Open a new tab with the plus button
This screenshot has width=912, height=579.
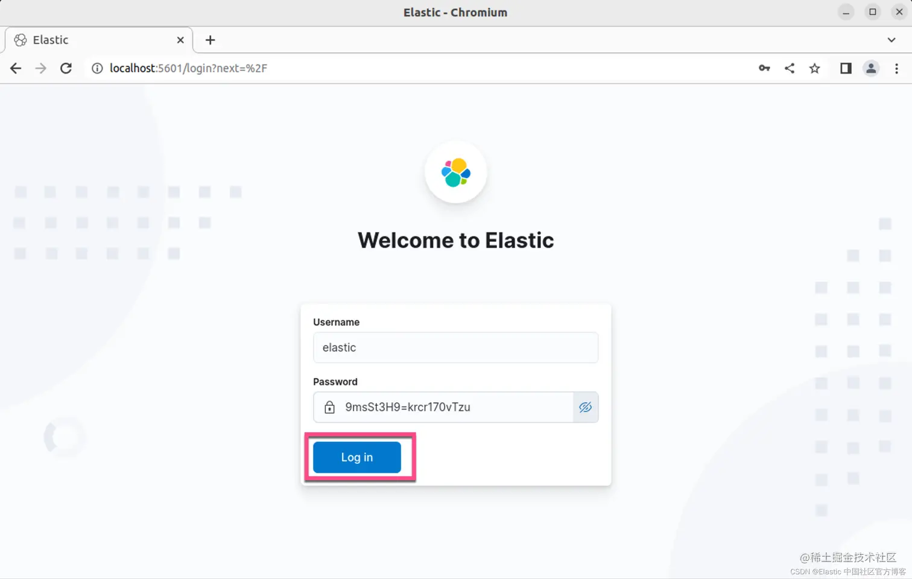210,40
